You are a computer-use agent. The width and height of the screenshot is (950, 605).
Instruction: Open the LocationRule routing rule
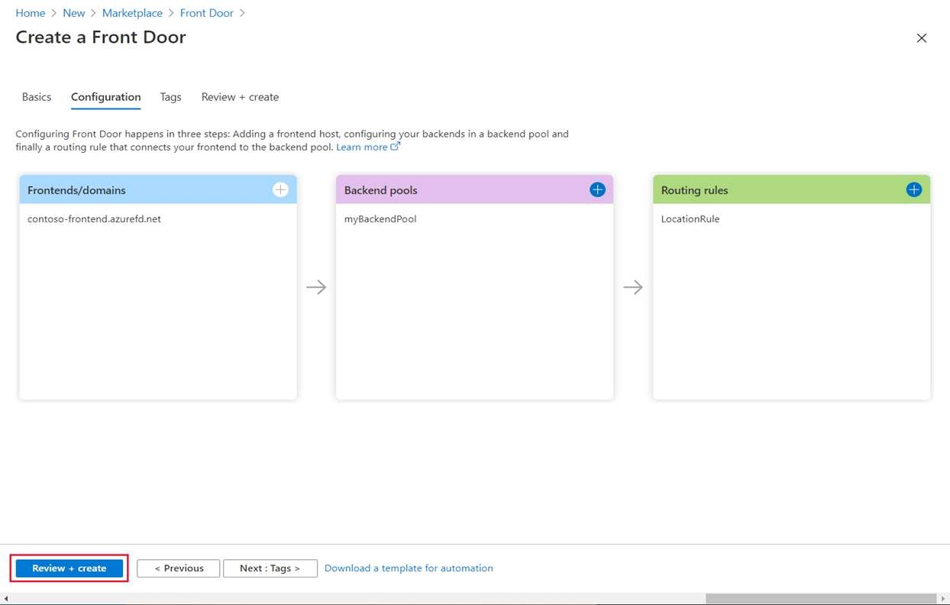pyautogui.click(x=690, y=219)
